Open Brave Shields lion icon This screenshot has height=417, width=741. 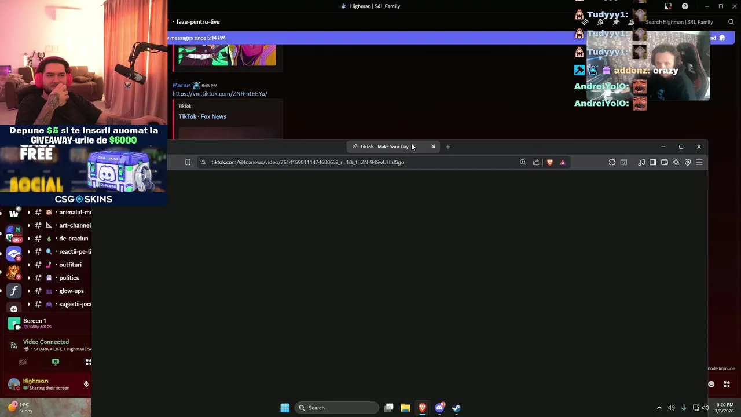[x=550, y=162]
